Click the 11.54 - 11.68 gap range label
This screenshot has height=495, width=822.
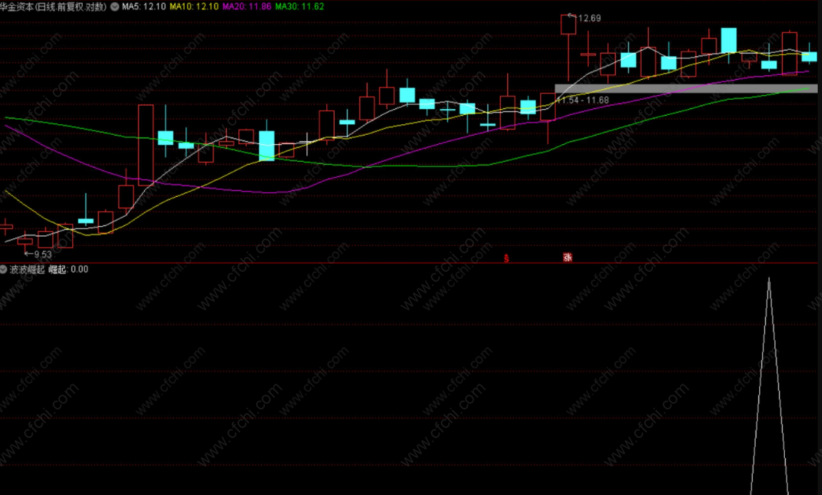pyautogui.click(x=582, y=100)
